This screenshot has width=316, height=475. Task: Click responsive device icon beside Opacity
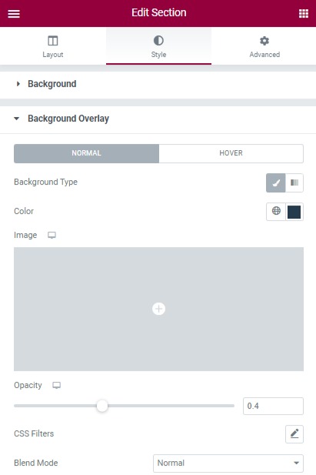click(x=57, y=386)
